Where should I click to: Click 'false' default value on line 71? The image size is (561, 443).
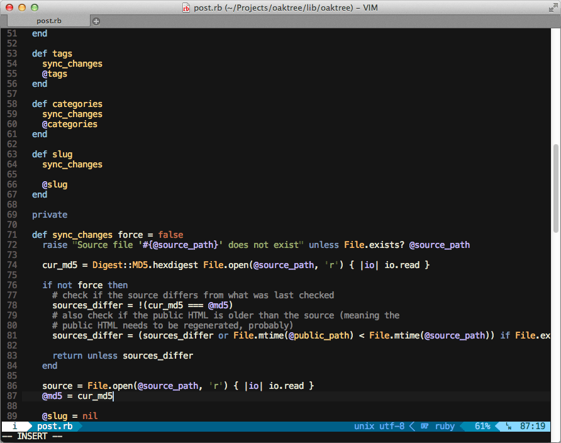(170, 235)
